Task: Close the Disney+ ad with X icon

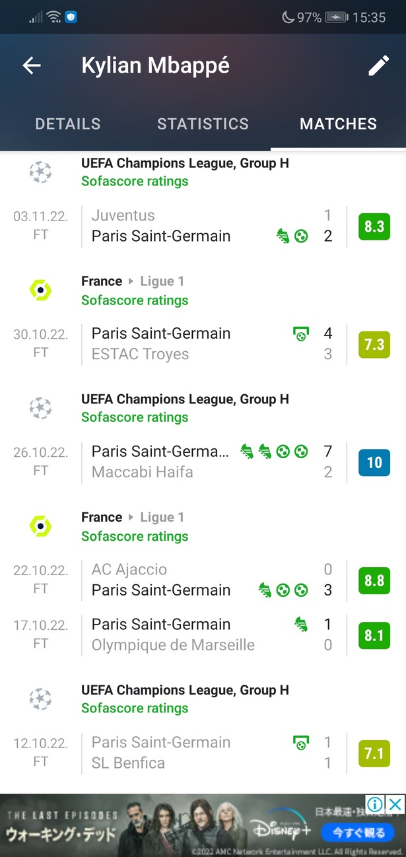Action: 395,804
